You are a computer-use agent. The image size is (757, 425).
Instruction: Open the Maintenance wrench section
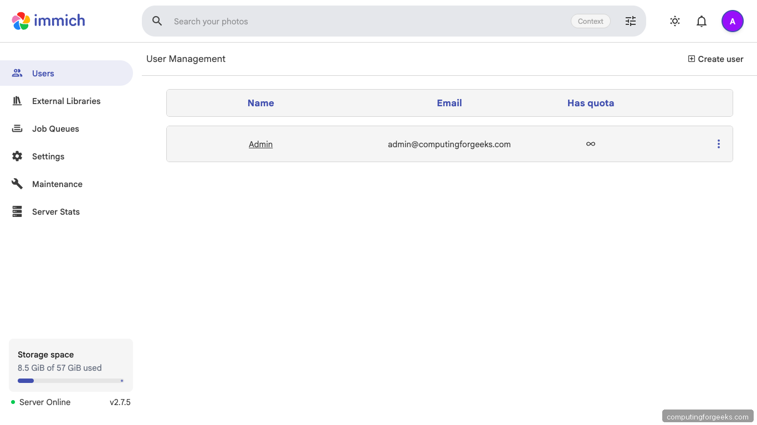tap(17, 184)
